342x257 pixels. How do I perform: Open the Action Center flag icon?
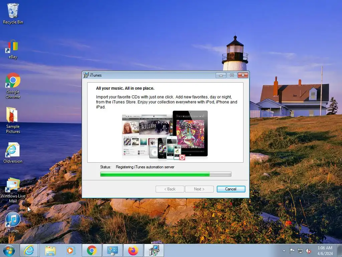(292, 251)
